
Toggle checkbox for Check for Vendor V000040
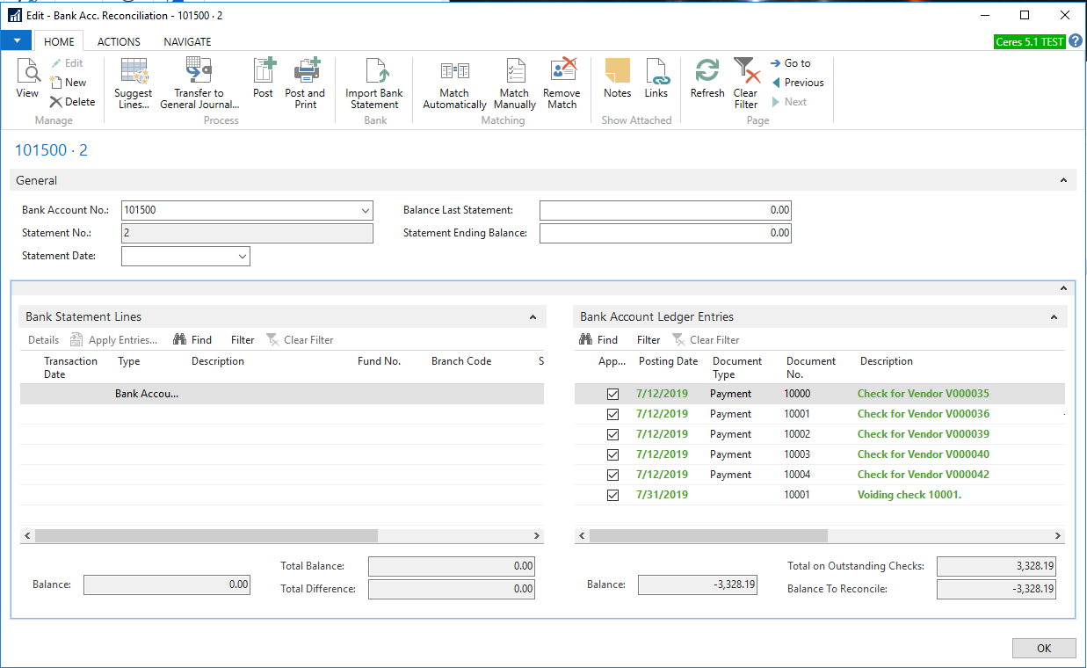point(613,455)
